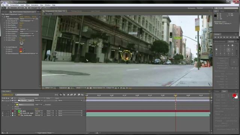Screen dimensions: 240x135
Task: Step forward one frame in Preview panel
Action: (x=224, y=37)
